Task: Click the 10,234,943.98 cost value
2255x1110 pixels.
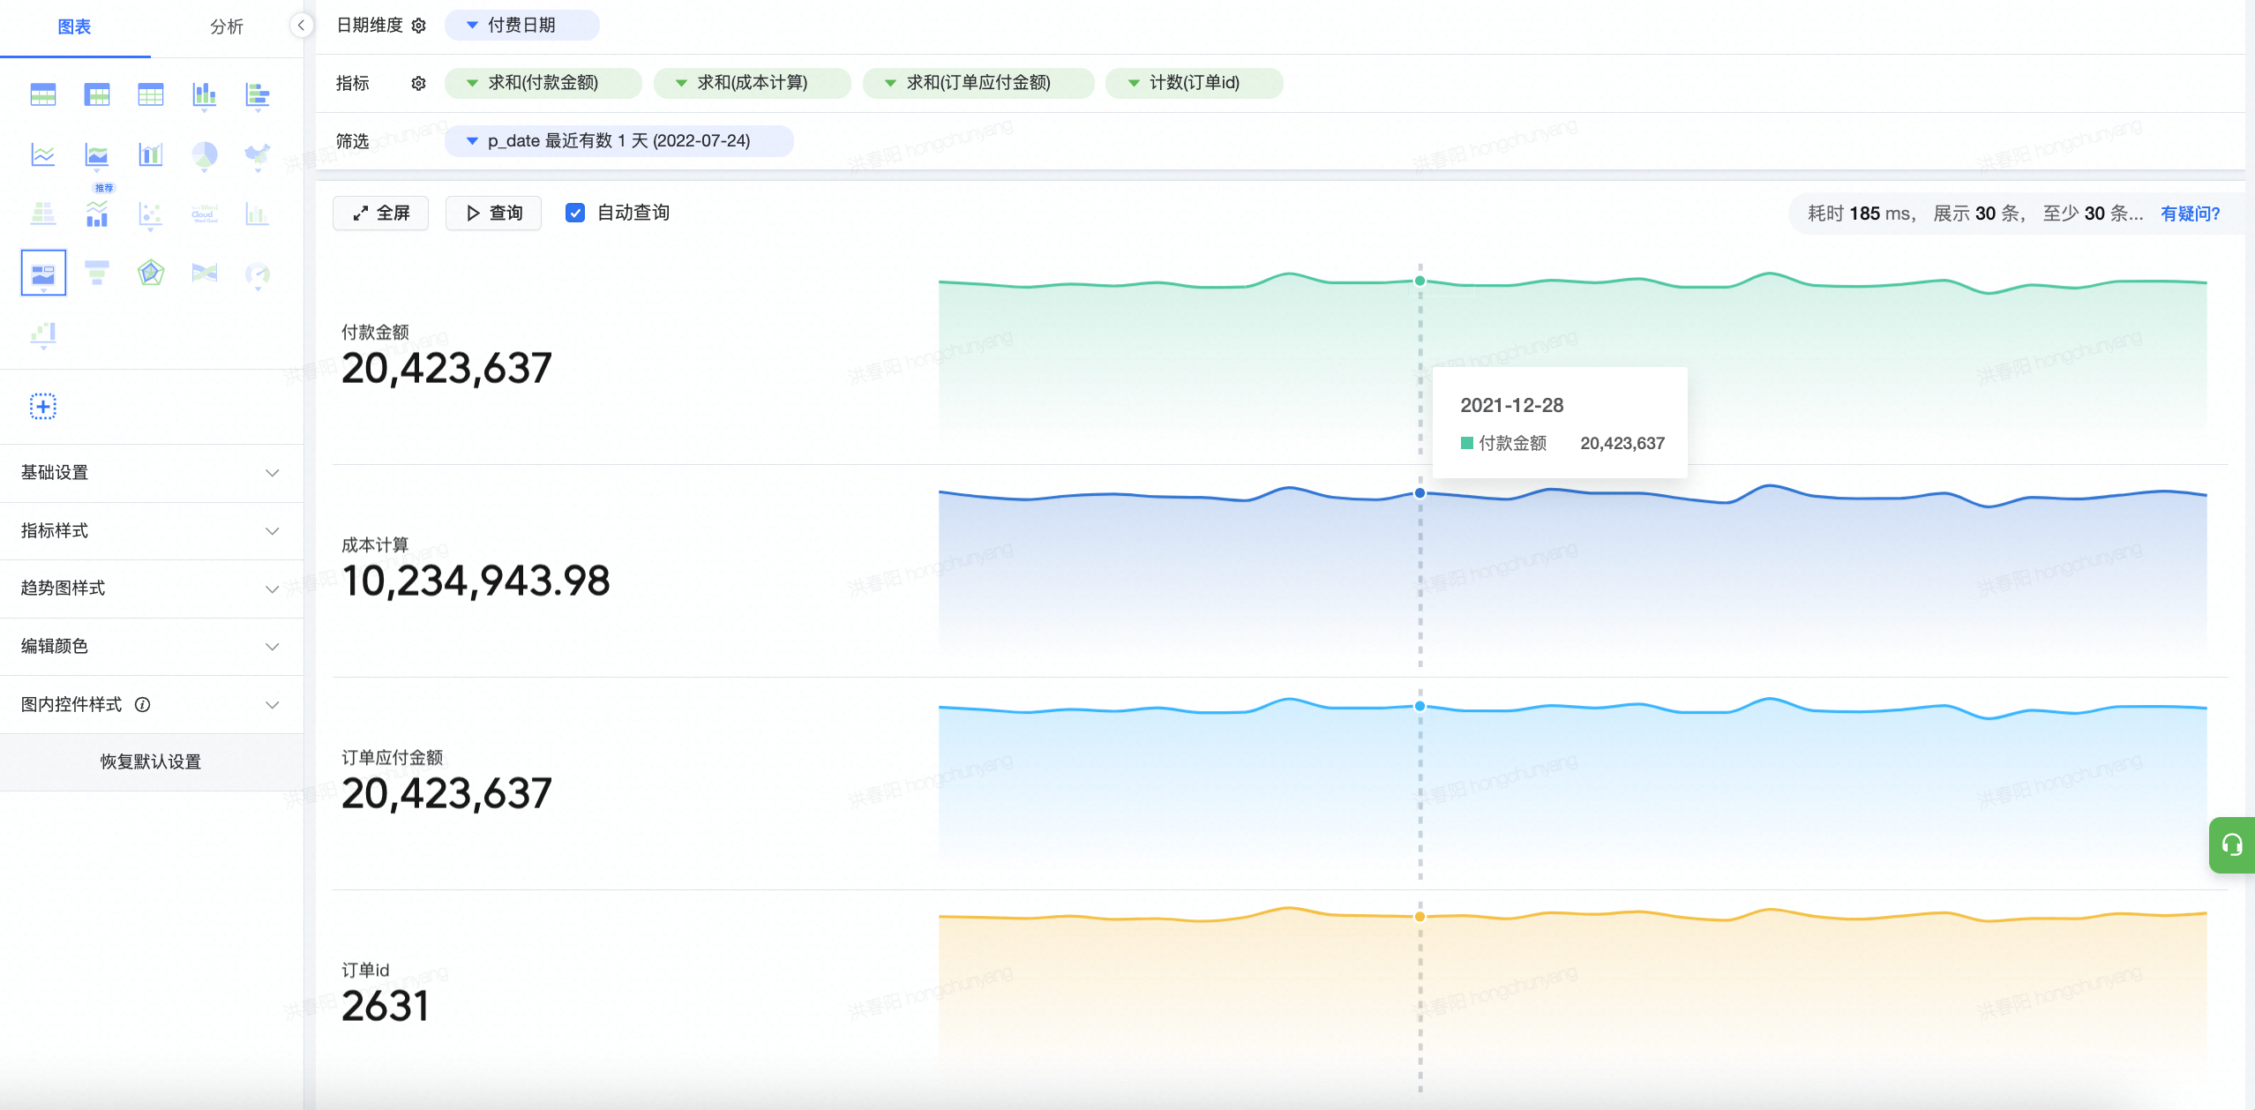Action: tap(476, 581)
